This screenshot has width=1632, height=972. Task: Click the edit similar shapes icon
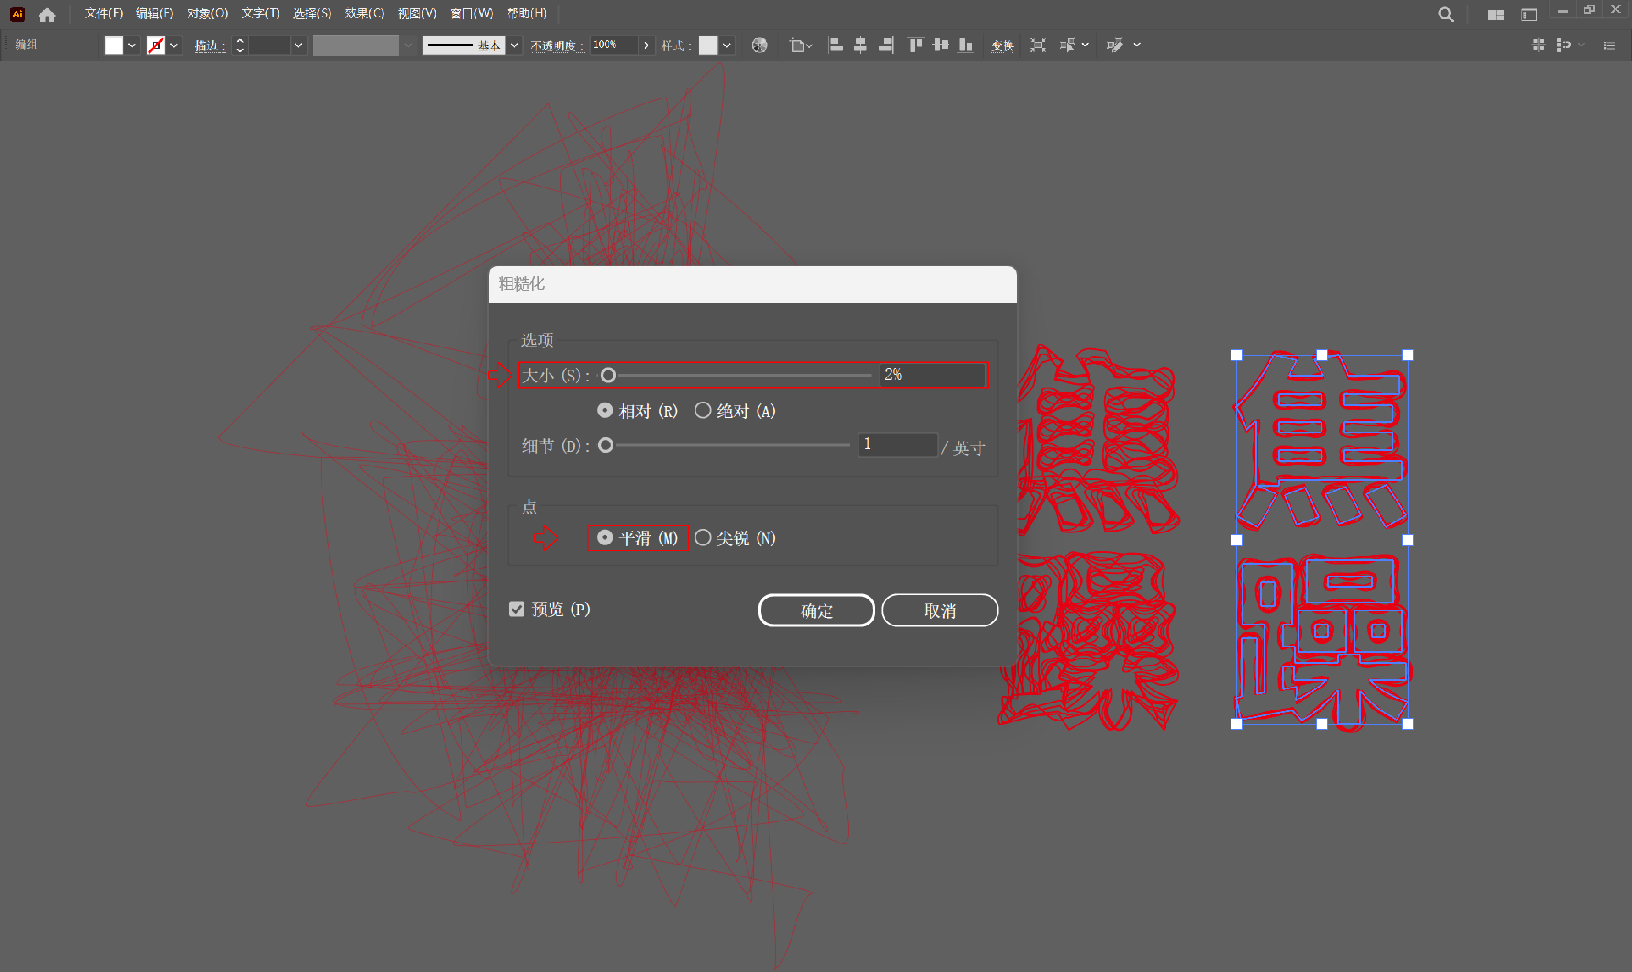coord(1114,45)
